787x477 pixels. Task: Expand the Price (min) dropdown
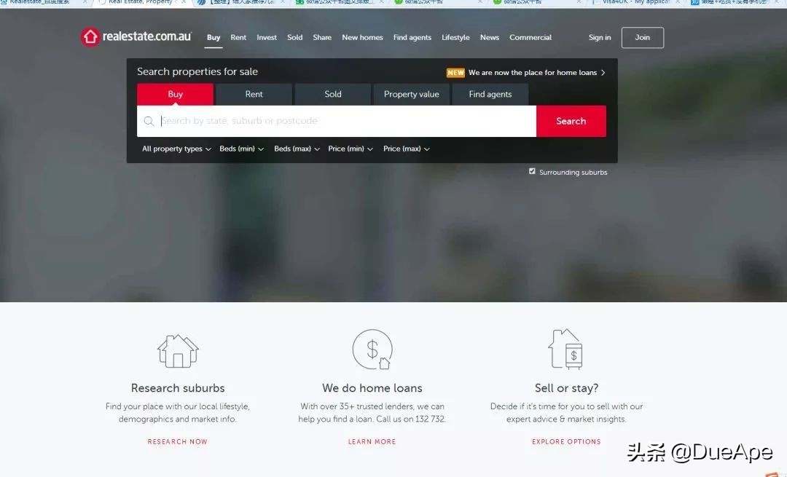349,149
